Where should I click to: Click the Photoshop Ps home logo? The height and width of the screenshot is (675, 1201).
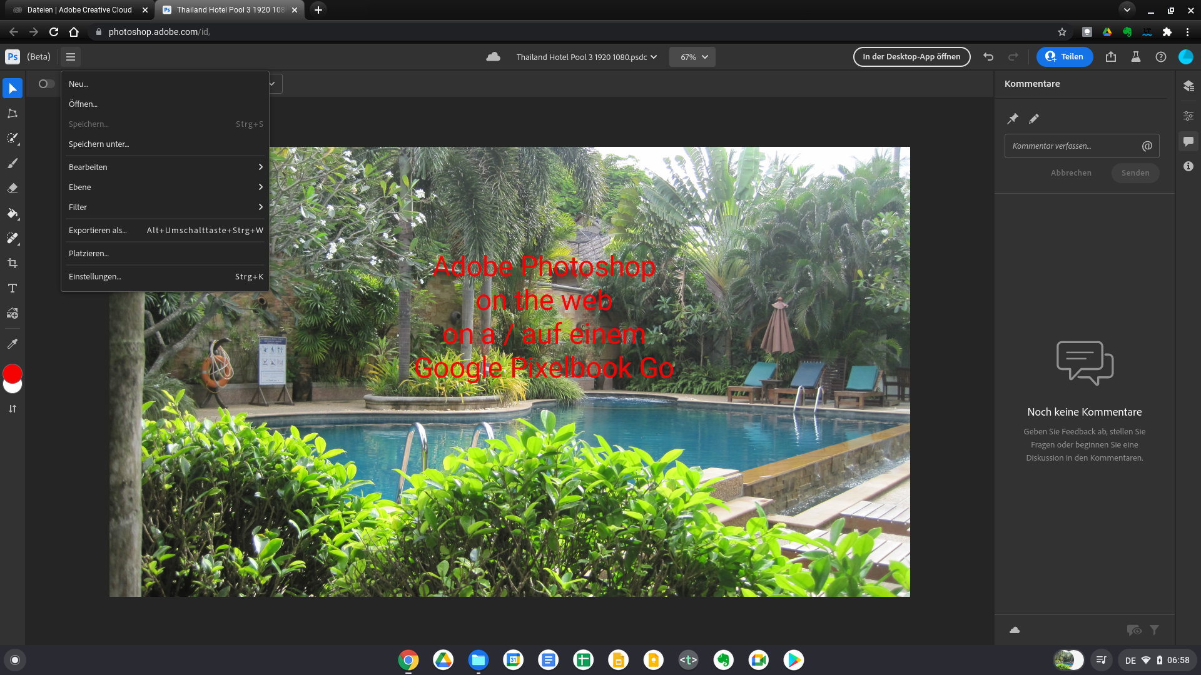(13, 57)
